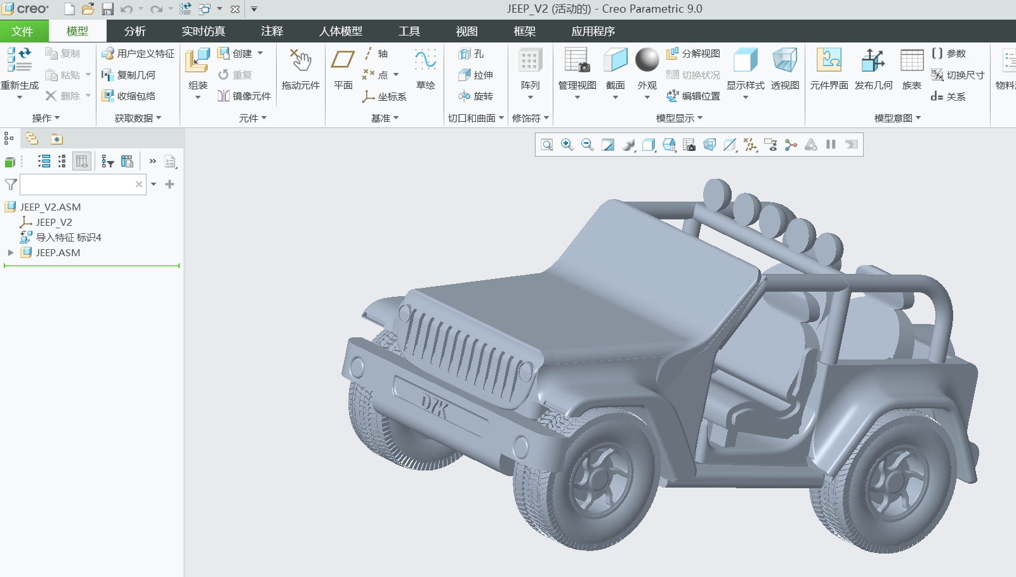Start a Sketch (草绘)
This screenshot has width=1016, height=577.
coord(425,68)
